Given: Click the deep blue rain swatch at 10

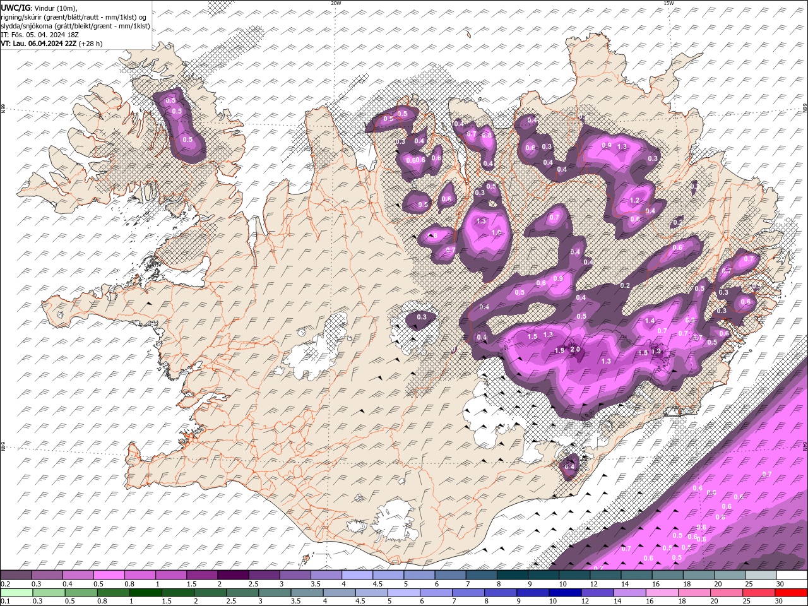Looking at the screenshot, I should pyautogui.click(x=565, y=593).
